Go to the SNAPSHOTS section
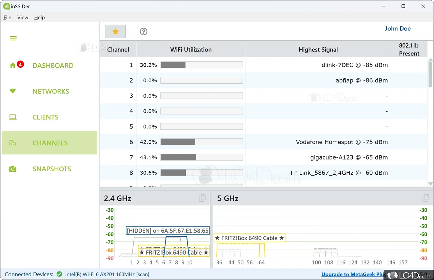This screenshot has width=434, height=280. pyautogui.click(x=52, y=169)
